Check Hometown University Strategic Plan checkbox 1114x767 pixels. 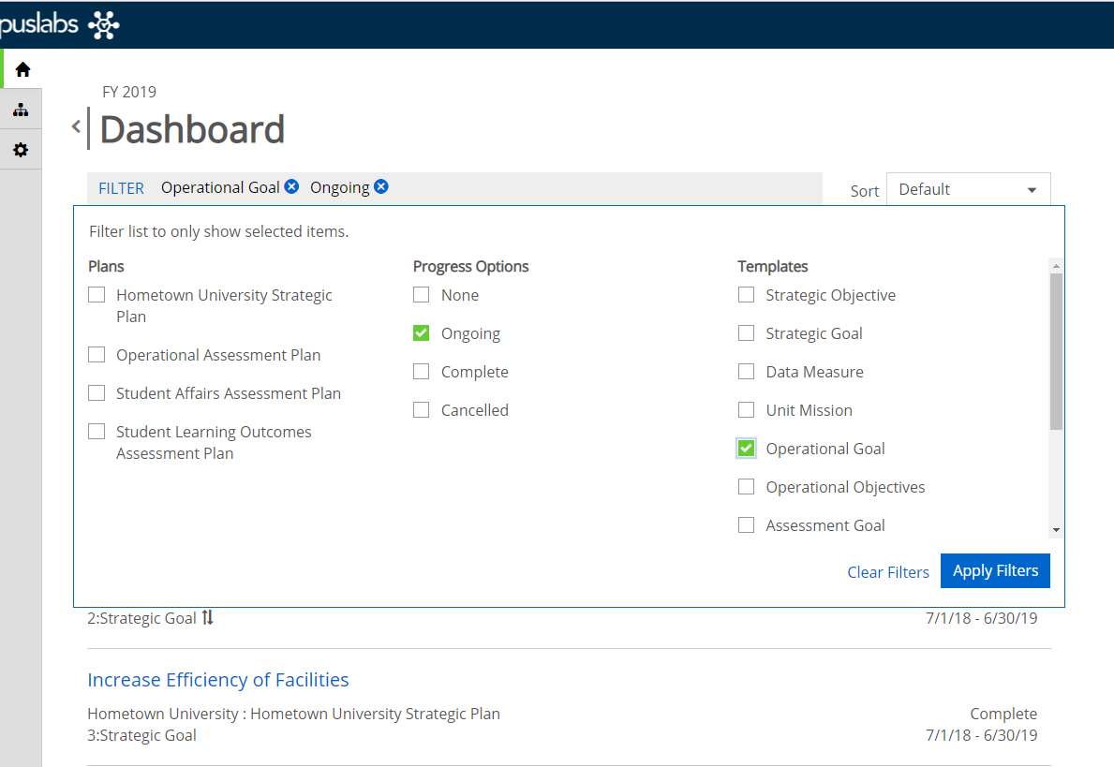coord(97,295)
